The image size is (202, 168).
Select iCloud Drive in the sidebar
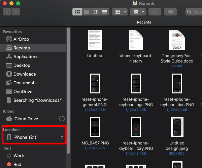(x=26, y=119)
